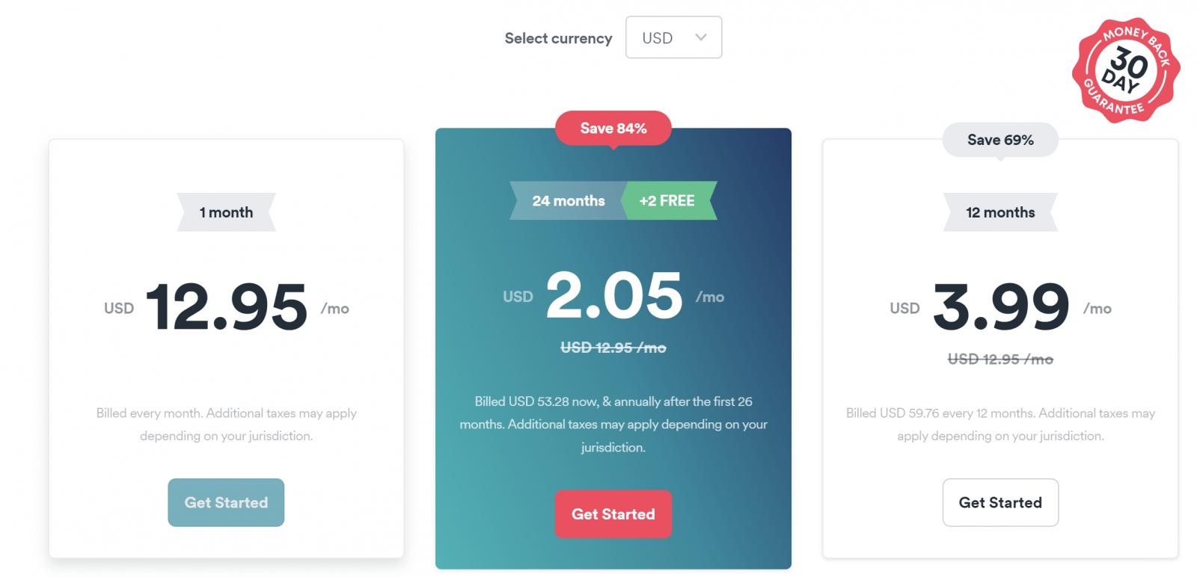
Task: Click the Save 84% badge
Action: [x=613, y=129]
